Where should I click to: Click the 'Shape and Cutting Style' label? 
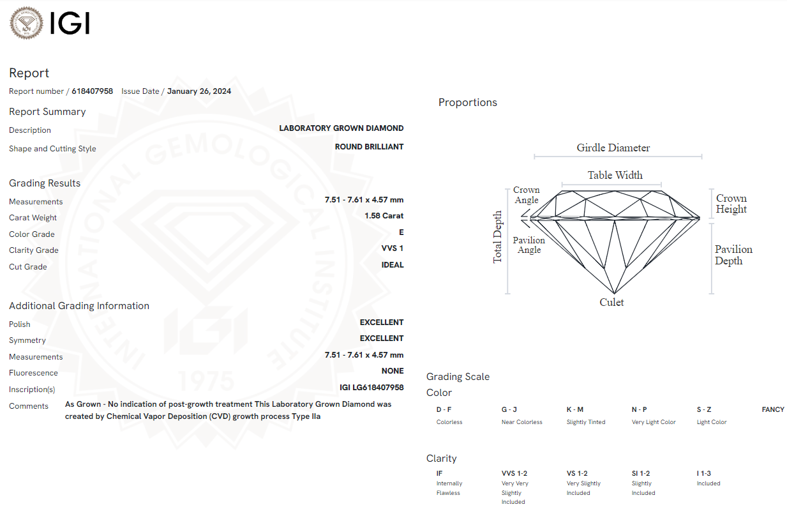click(x=52, y=149)
